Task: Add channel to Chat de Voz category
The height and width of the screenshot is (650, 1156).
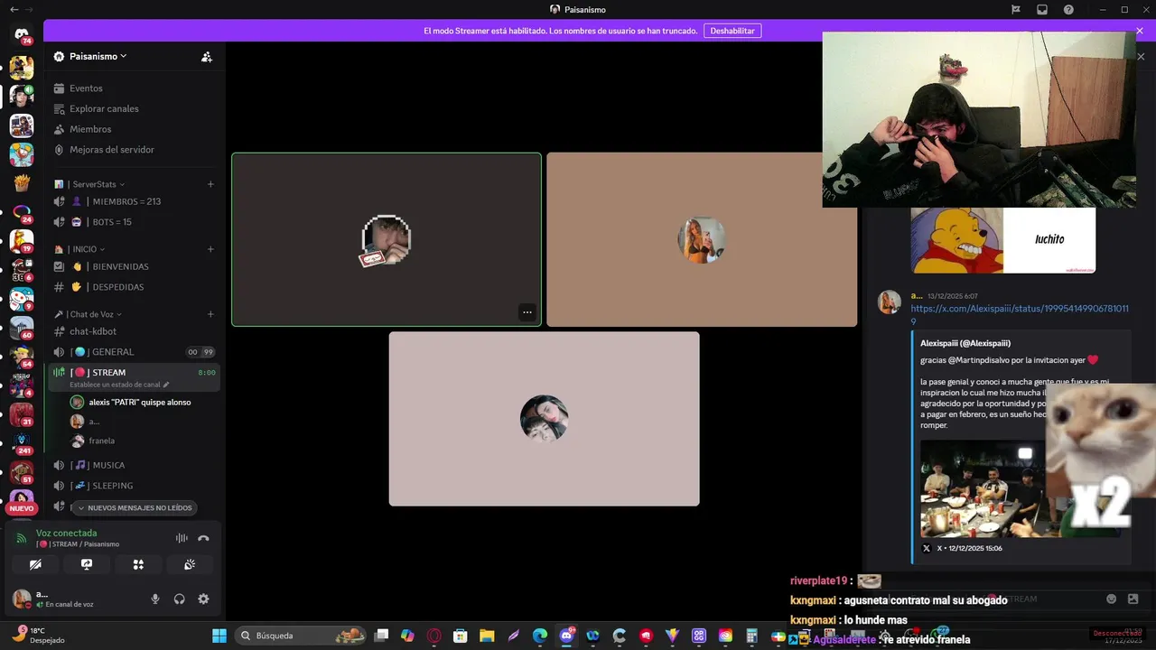Action: [210, 314]
